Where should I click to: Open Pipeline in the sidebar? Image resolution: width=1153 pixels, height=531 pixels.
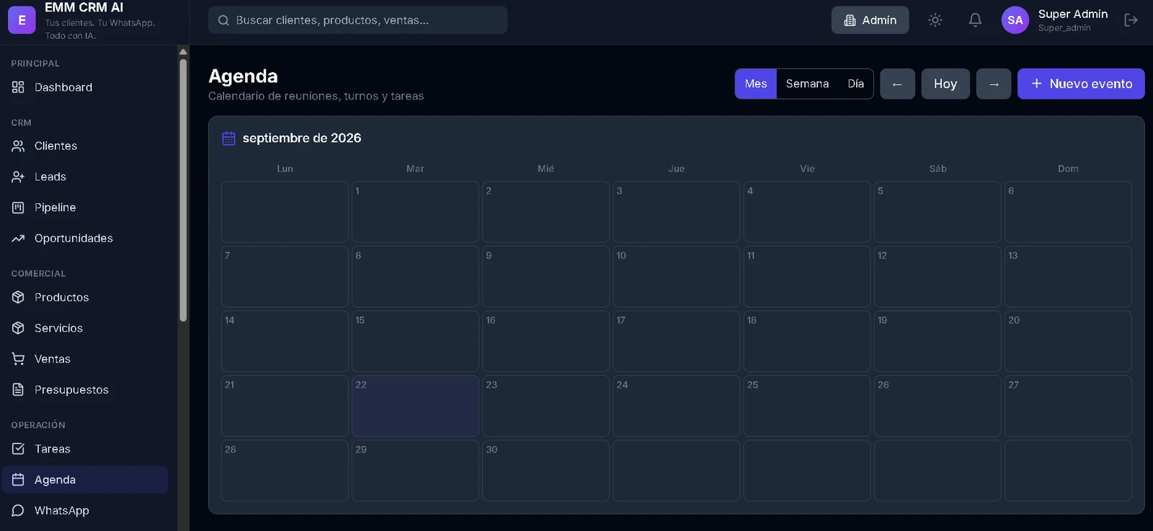coord(85,208)
